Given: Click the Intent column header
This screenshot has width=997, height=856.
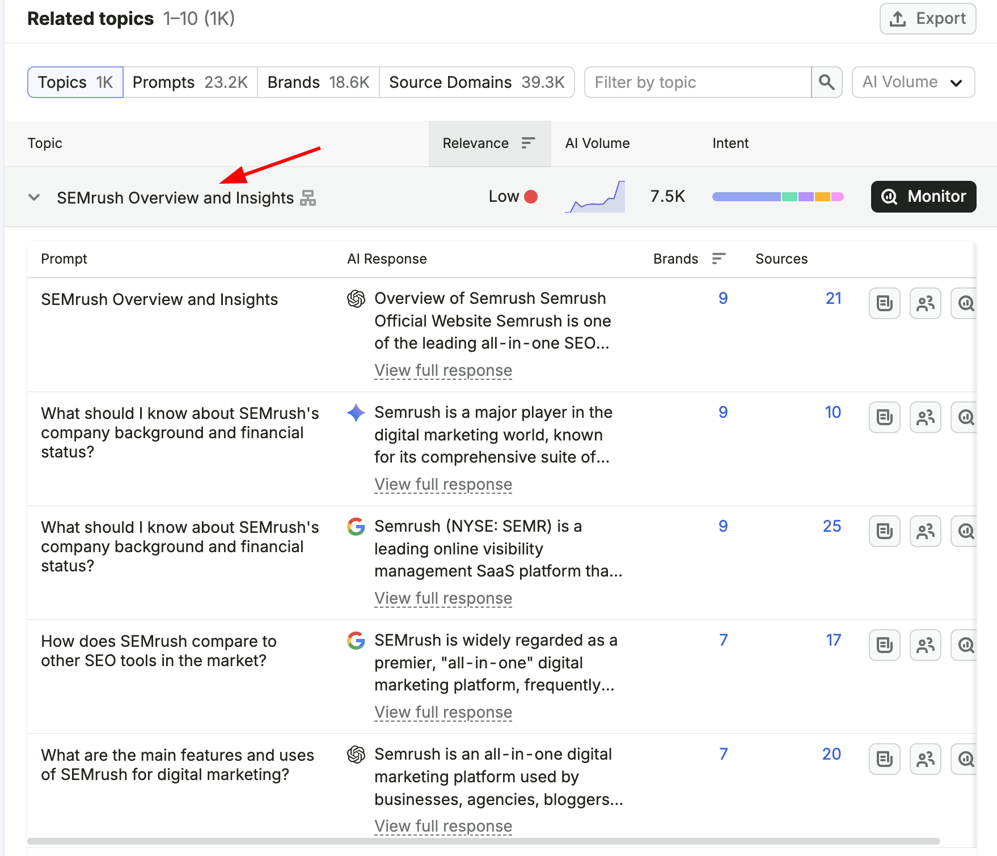Looking at the screenshot, I should (x=730, y=143).
